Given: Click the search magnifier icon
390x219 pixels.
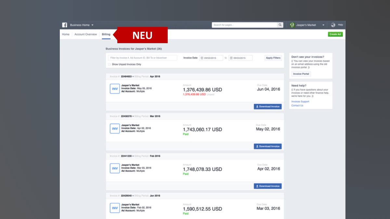Looking at the screenshot, I should click(280, 25).
